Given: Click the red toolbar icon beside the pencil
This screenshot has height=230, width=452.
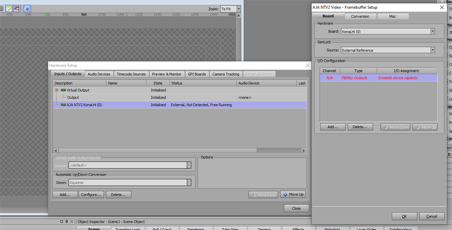Looking at the screenshot, I should tap(17, 8).
